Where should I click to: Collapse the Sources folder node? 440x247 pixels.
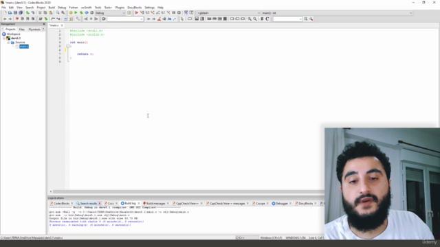(8, 43)
